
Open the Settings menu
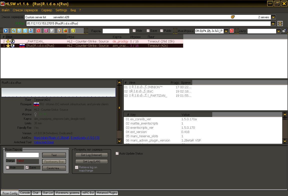tap(61, 10)
